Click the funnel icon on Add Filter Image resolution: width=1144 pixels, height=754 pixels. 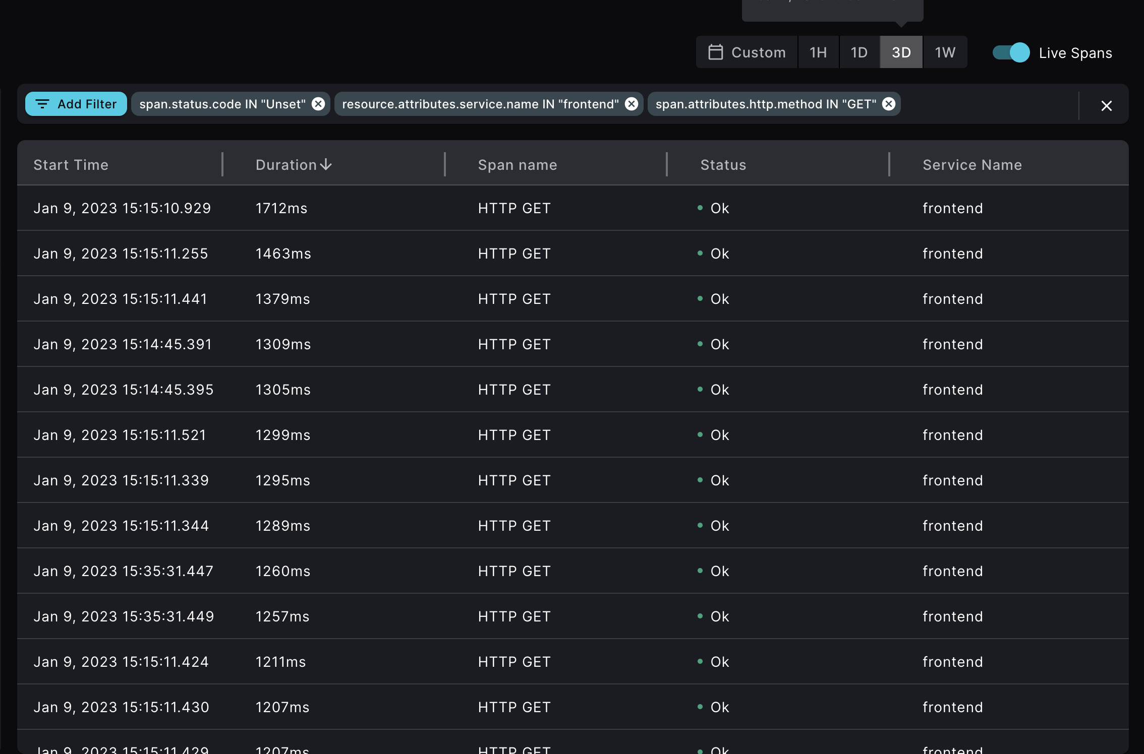[x=43, y=104]
